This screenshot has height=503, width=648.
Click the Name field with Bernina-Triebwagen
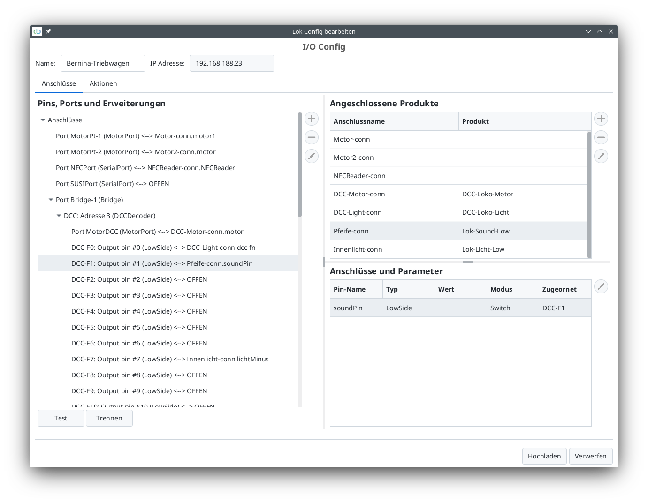[103, 63]
